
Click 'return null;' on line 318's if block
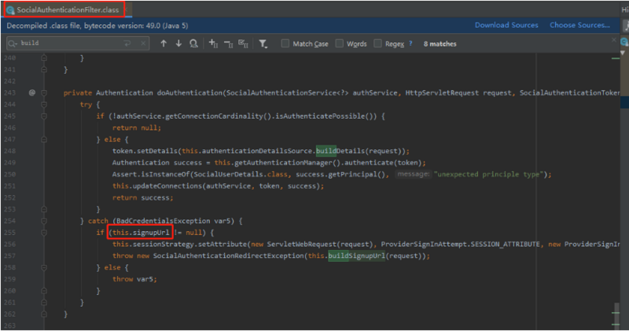click(x=136, y=127)
